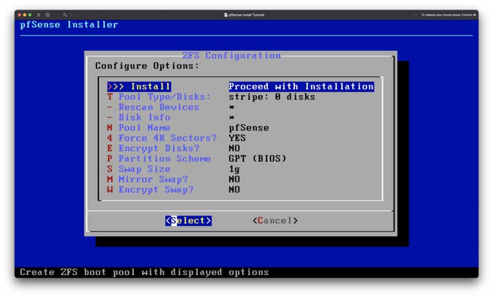Maximize the VM window with the green button
The height and width of the screenshot is (297, 493).
[30, 15]
